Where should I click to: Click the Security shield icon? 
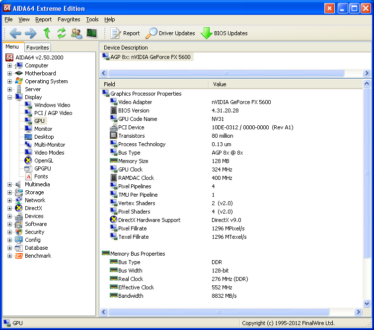[19, 232]
